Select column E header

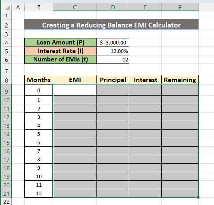tap(145, 7)
